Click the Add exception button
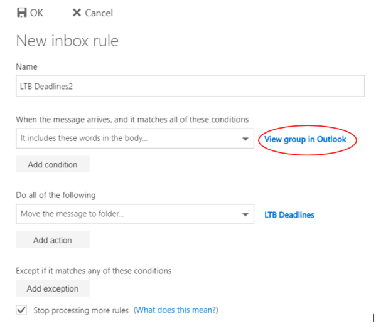 (x=53, y=288)
